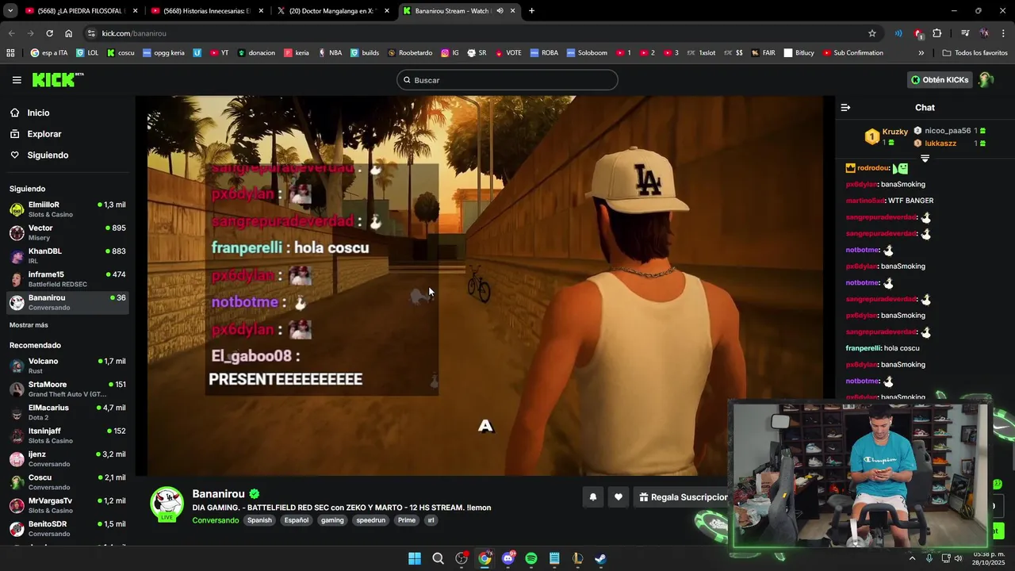This screenshot has width=1015, height=571.
Task: Switch to Historias Innecesarias browser tab
Action: coord(206,11)
